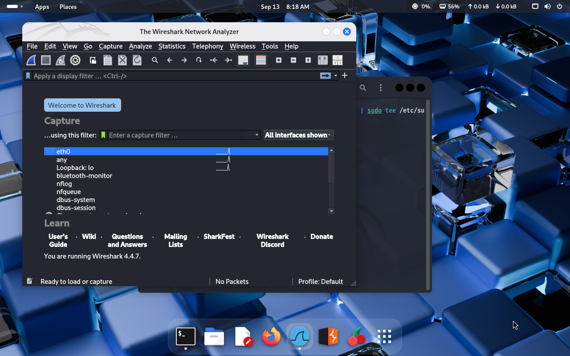The width and height of the screenshot is (570, 356).
Task: Click the display filter input field
Action: (x=176, y=76)
